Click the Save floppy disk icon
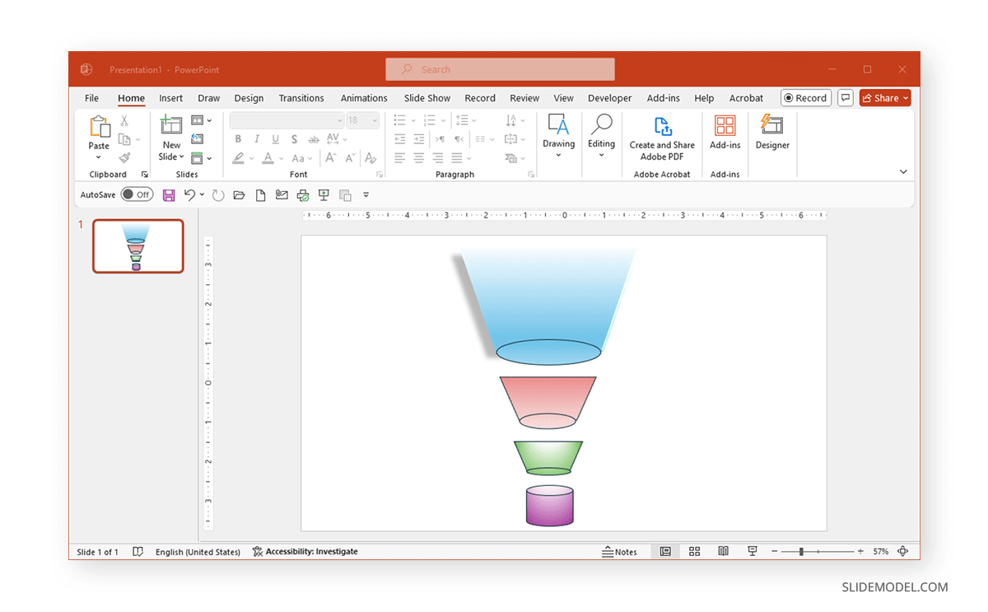The image size is (988, 612). tap(169, 195)
